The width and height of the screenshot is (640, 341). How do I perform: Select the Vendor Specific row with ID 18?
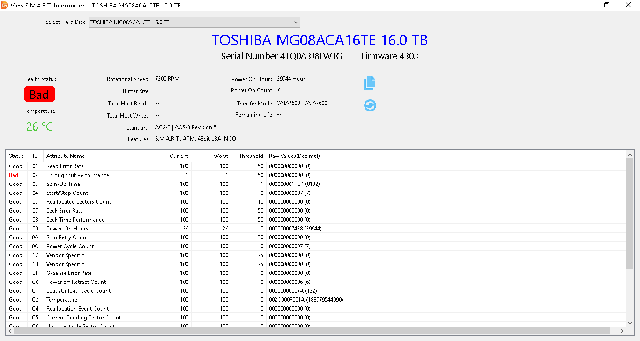316,264
